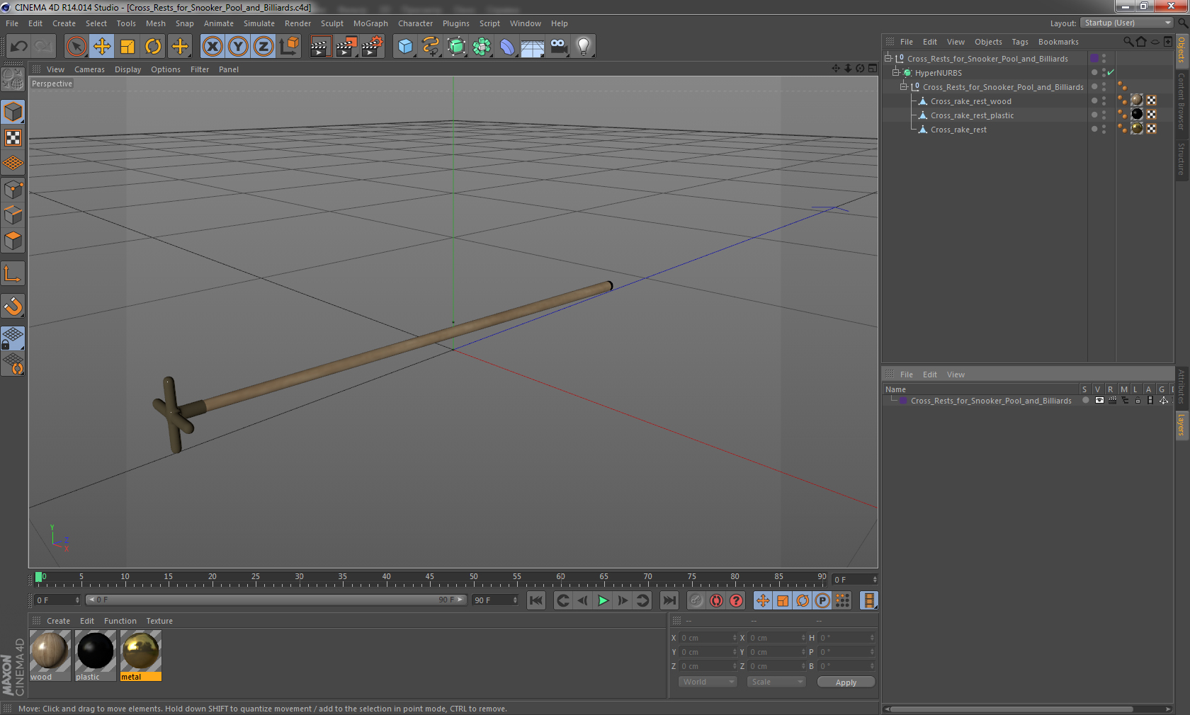Viewport: 1190px width, 715px height.
Task: Click the object manager search icon
Action: coord(1128,42)
